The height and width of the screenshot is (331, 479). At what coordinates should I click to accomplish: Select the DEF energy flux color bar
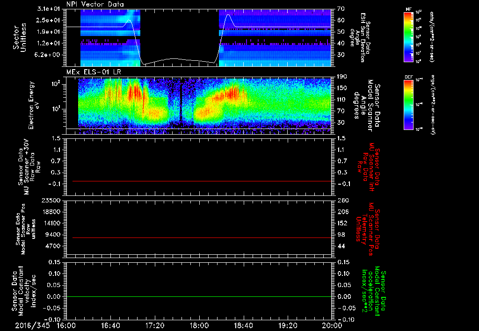409,105
